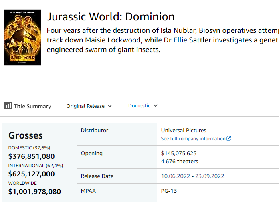Click the Title Summary bar chart icon
This screenshot has height=202, width=279.
[x=8, y=106]
